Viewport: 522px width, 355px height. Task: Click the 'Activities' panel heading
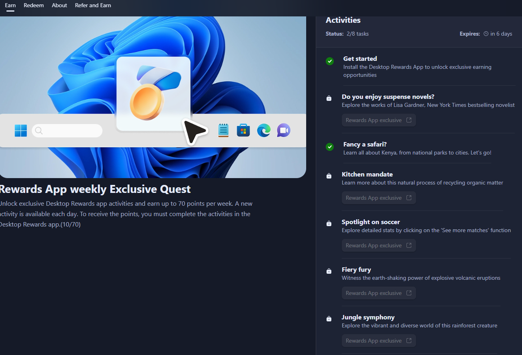(x=343, y=20)
